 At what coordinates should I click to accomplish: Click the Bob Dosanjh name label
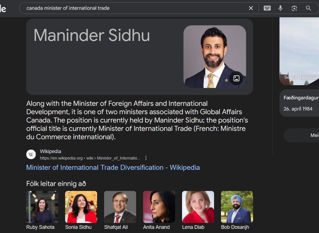[235, 227]
